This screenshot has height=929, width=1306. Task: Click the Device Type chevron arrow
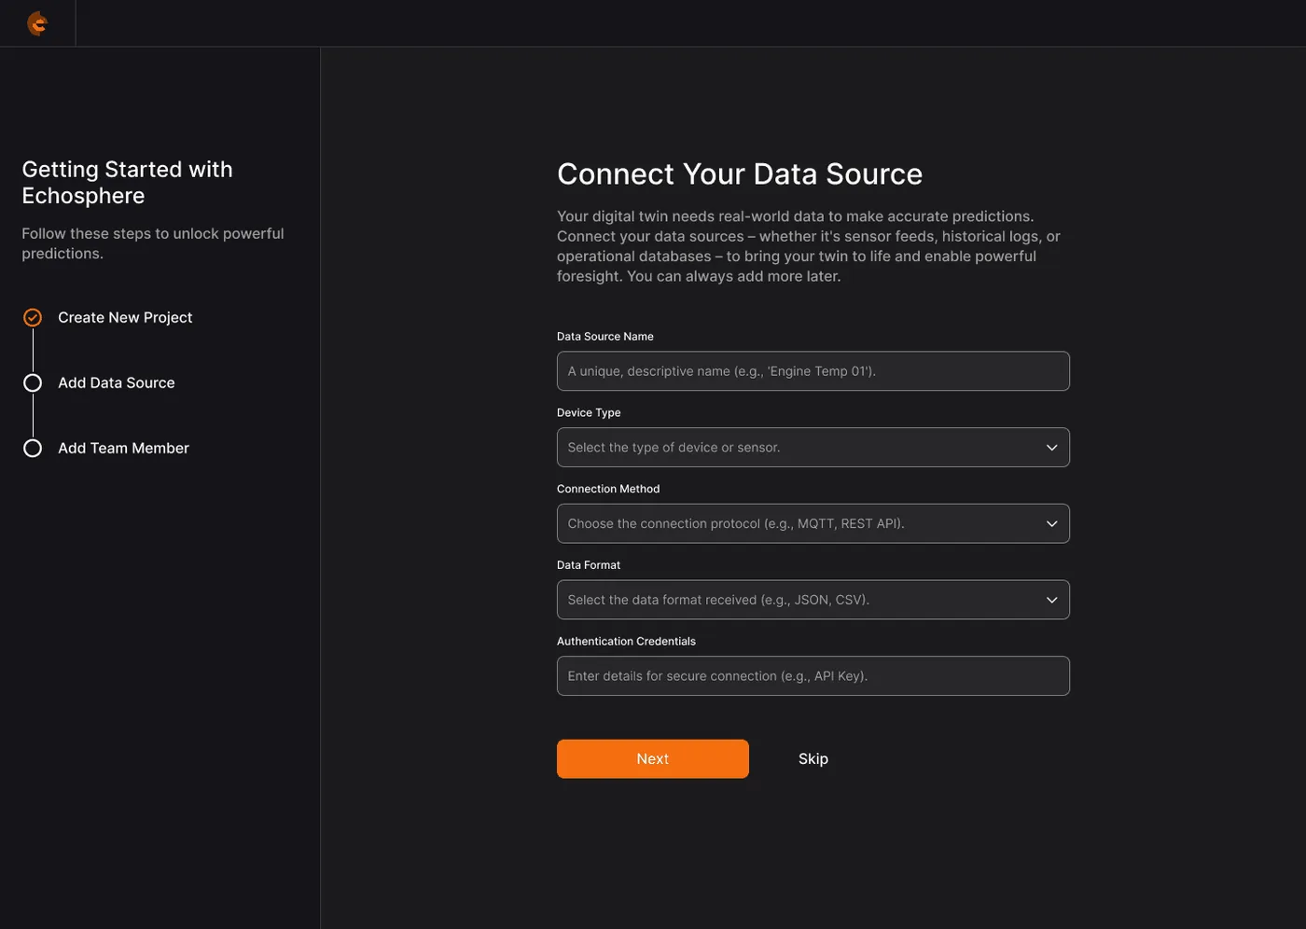point(1051,448)
